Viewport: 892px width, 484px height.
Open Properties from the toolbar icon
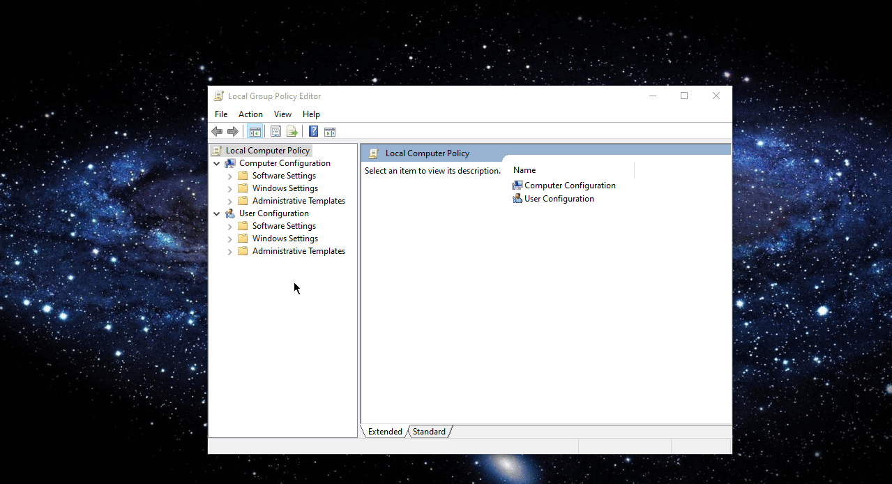[275, 131]
